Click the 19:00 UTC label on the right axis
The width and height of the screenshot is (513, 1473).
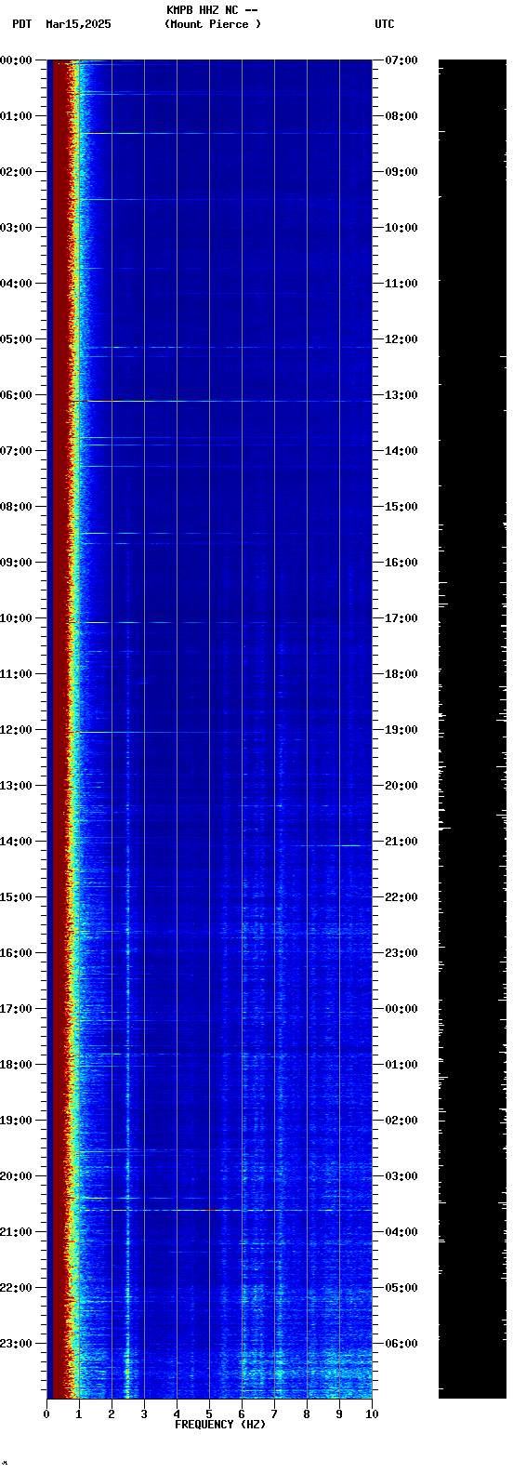tap(401, 730)
